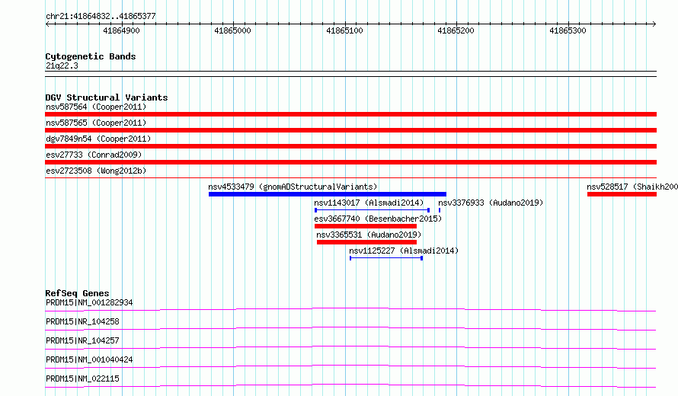Image resolution: width=678 pixels, height=396 pixels.
Task: Click the PRDM15|NM_022115 magenta transcript line
Action: 350,385
